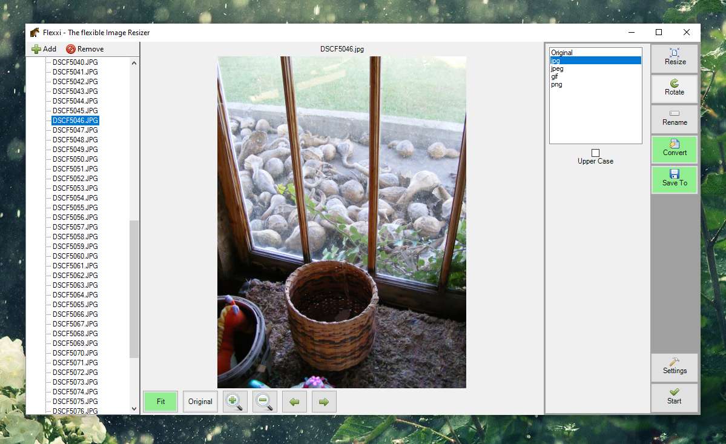Select DSCF5059.JPG in the file list

[75, 247]
